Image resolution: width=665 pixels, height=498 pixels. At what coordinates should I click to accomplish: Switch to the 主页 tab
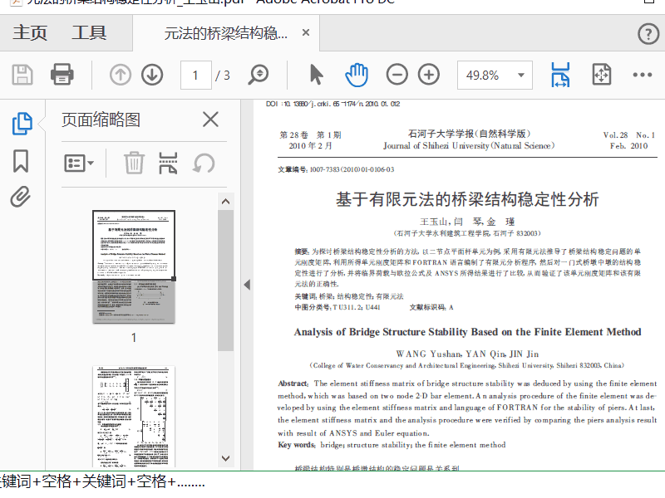[x=30, y=32]
